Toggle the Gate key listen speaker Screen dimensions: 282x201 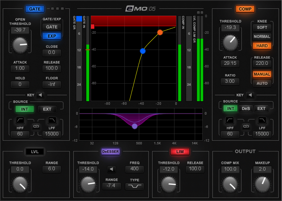pyautogui.click(x=40, y=95)
